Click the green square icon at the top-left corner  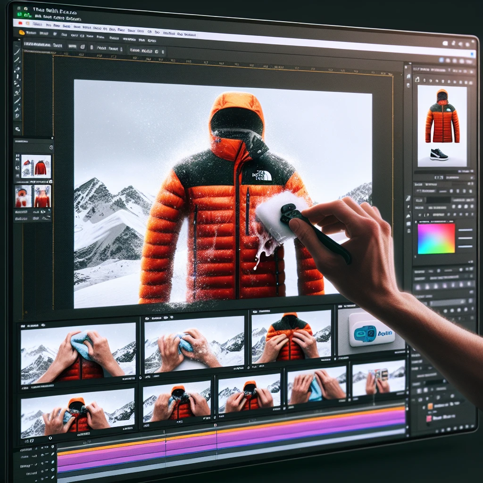tap(19, 14)
